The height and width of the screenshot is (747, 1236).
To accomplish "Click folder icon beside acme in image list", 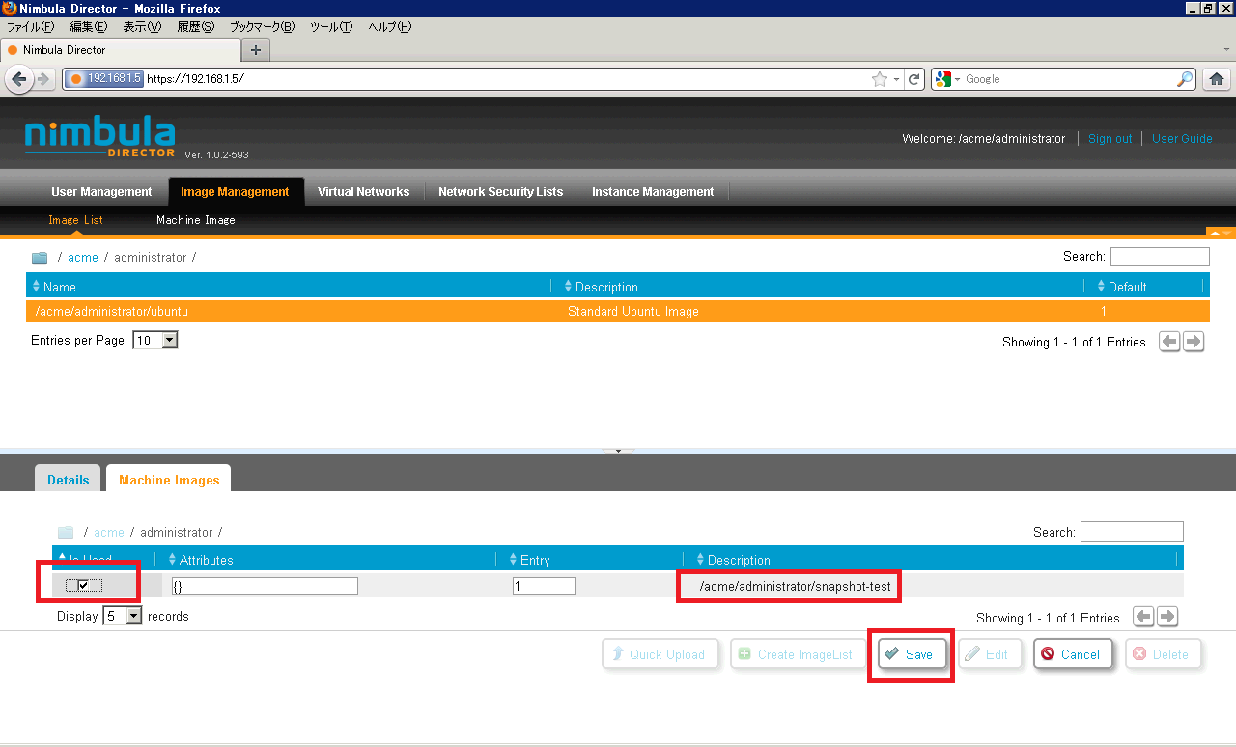I will click(x=40, y=258).
